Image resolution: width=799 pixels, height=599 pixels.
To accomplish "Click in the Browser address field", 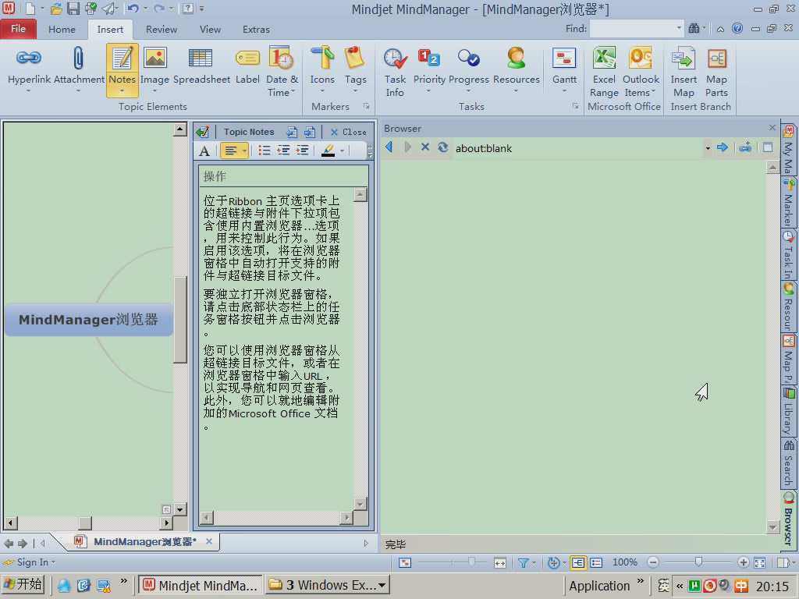I will tap(578, 148).
